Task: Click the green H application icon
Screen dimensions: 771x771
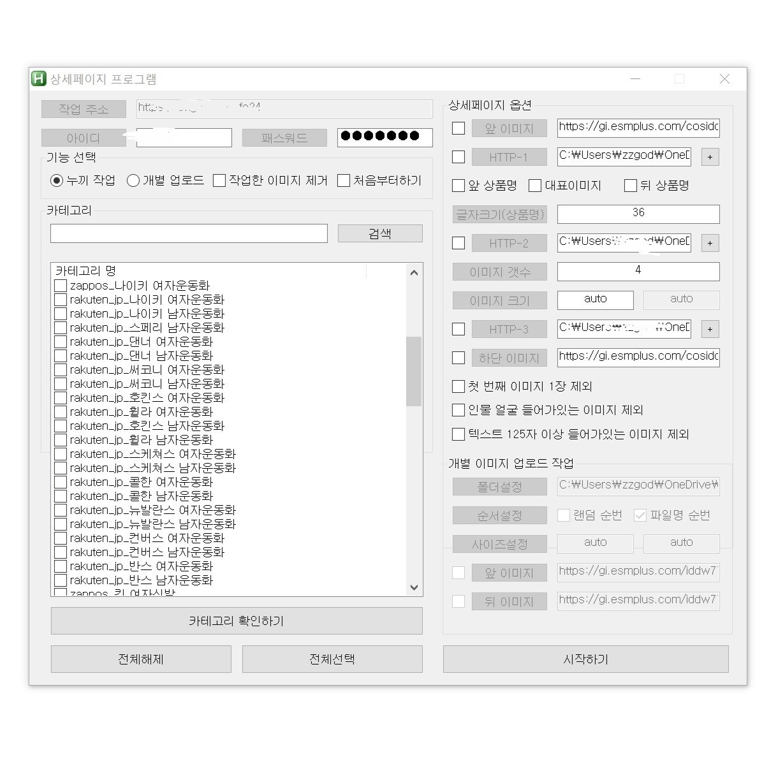Action: click(38, 79)
